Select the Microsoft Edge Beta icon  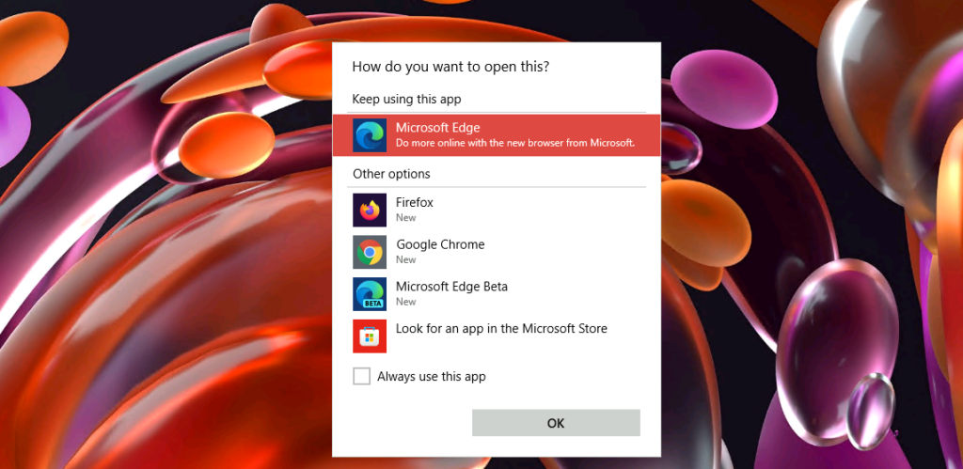click(x=370, y=294)
